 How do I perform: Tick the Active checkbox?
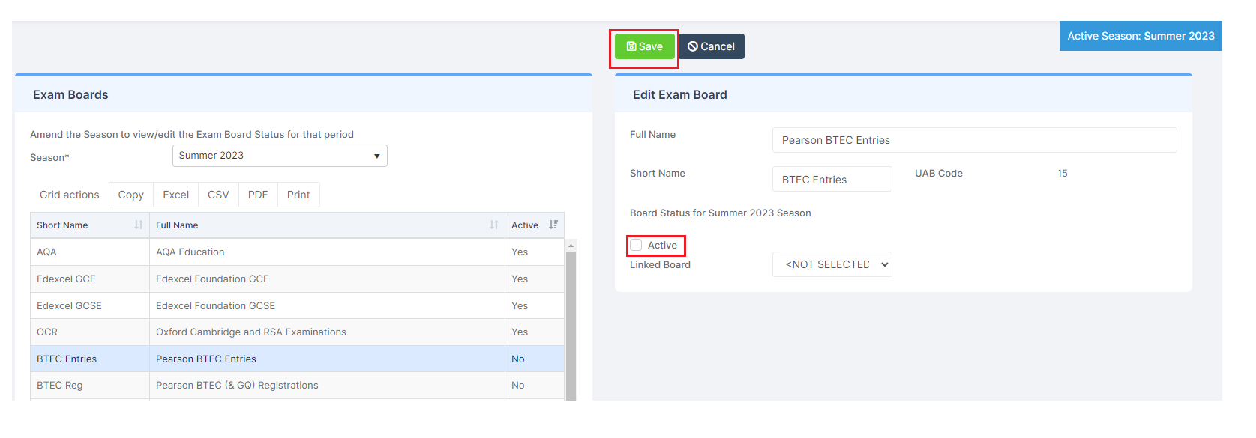[x=636, y=245]
